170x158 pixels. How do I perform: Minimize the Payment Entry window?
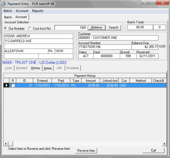click(144, 3)
